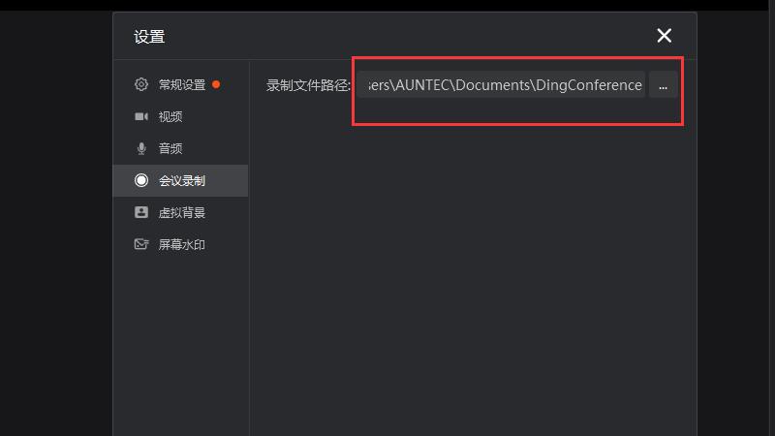The image size is (775, 436).
Task: Click the watermark icon beside 屏幕水印
Action: pos(141,244)
